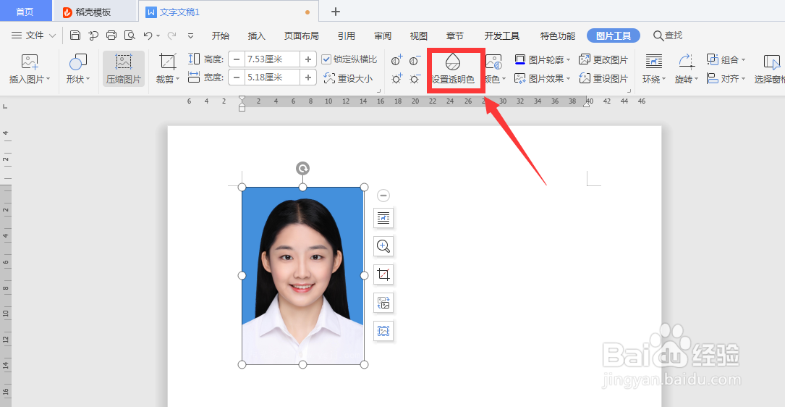Click the Shapes icon
Viewport: 785px width, 407px height.
tap(77, 62)
